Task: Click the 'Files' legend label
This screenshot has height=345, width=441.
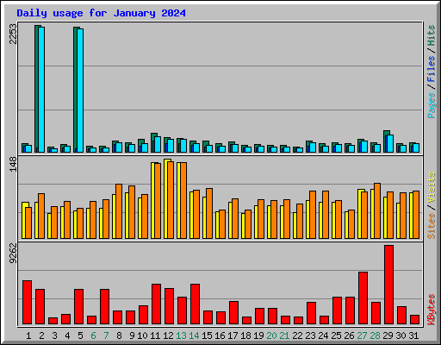Action: click(x=432, y=69)
